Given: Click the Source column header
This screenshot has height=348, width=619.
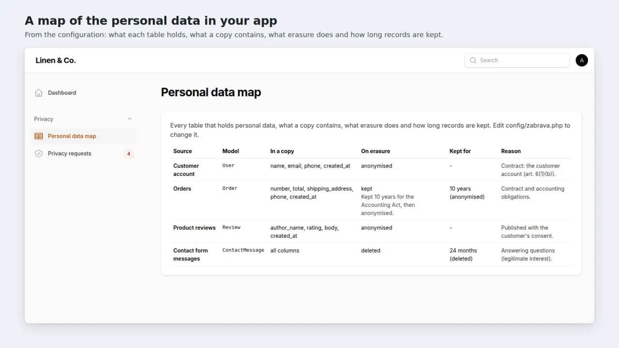Looking at the screenshot, I should [183, 151].
